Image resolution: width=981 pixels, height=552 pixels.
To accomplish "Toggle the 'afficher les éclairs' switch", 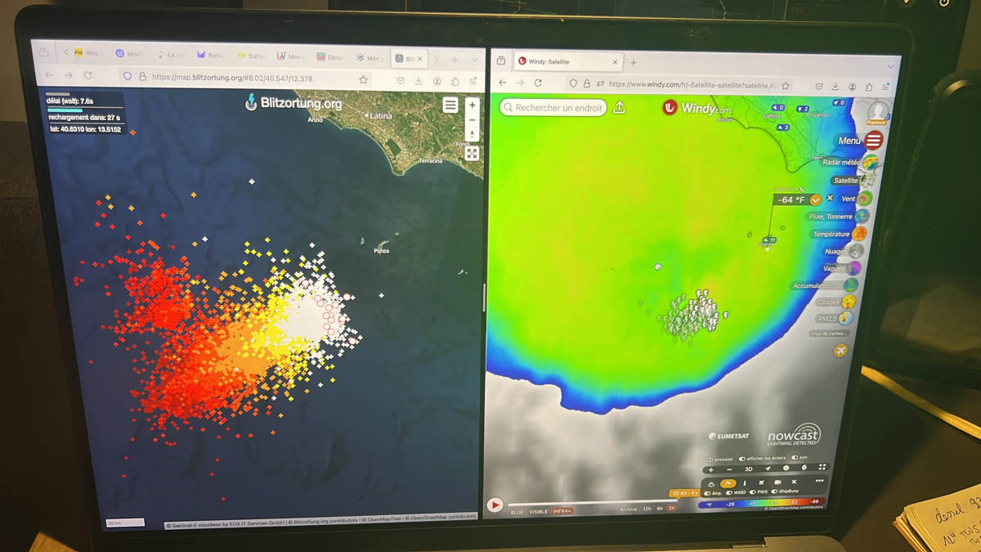I will tap(742, 459).
